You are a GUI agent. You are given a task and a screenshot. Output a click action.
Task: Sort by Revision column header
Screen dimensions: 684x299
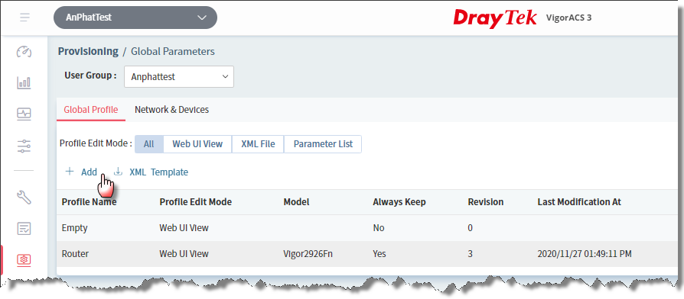(486, 202)
